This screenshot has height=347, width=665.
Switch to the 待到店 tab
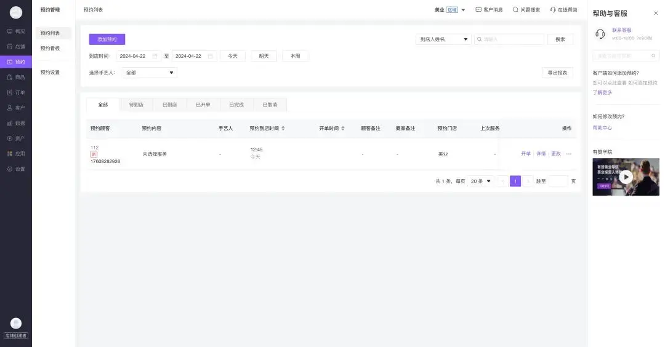point(136,105)
